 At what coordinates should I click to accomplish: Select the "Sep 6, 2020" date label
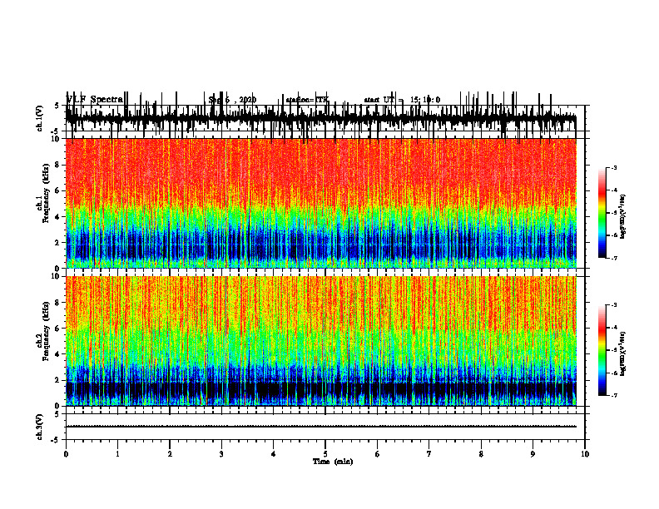tap(232, 100)
